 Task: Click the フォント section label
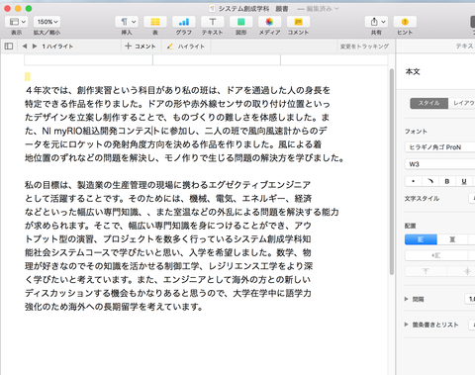click(416, 132)
